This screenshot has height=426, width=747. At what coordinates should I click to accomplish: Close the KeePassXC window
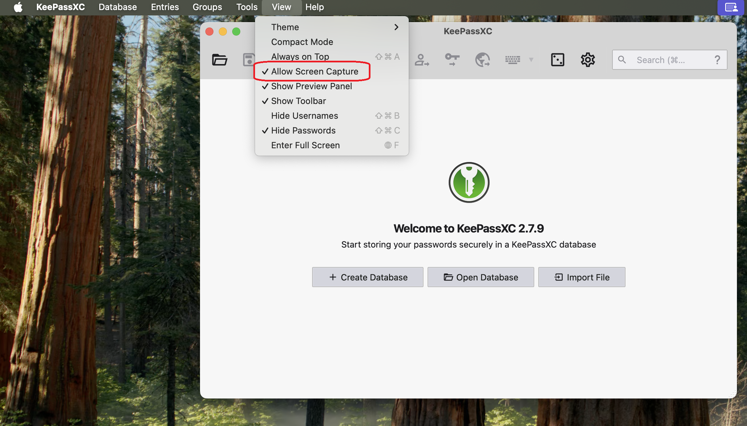click(209, 32)
